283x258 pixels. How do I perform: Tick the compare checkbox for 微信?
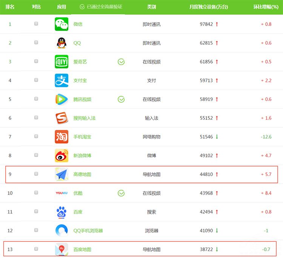click(x=36, y=24)
